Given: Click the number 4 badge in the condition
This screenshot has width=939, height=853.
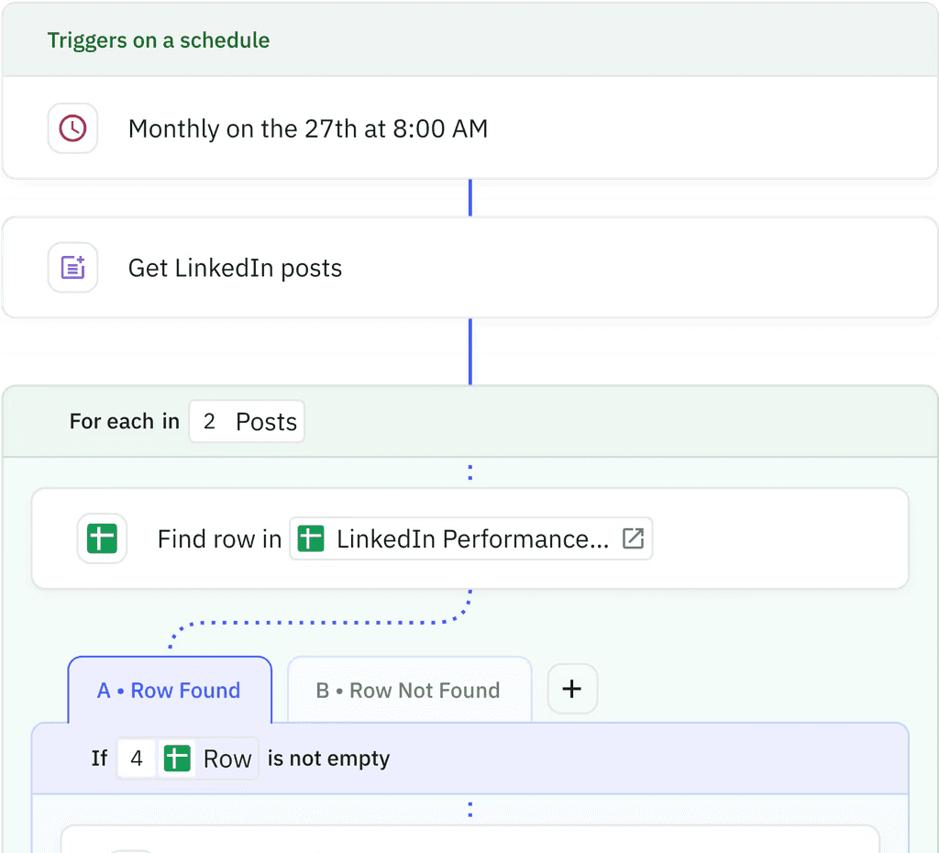Looking at the screenshot, I should (137, 759).
